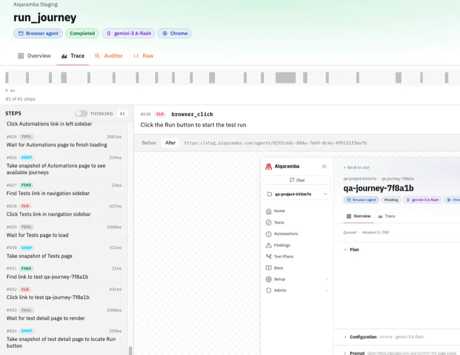Image resolution: width=460 pixels, height=355 pixels.
Task: Open the Raw tab
Action: tap(144, 56)
